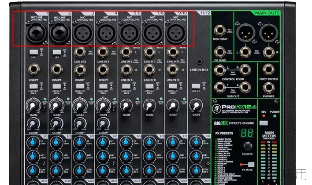Click the channel 5/6 XLR mic input
The width and height of the screenshot is (312, 185).
click(x=130, y=33)
